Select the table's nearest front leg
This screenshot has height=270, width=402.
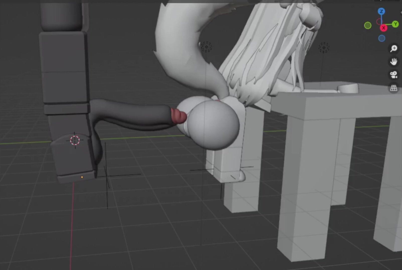click(x=305, y=187)
